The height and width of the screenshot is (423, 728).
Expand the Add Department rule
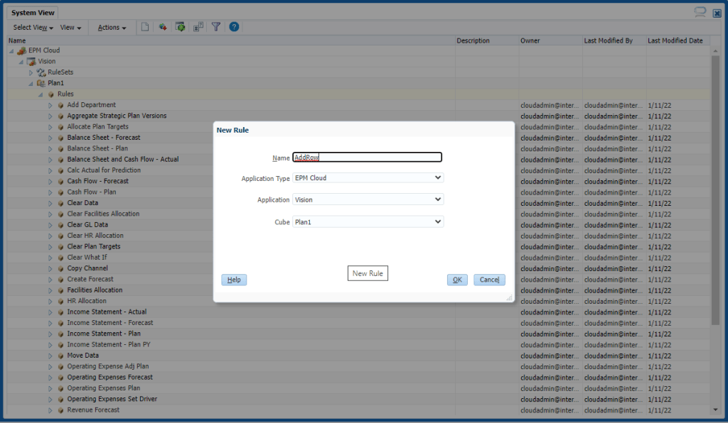[50, 105]
